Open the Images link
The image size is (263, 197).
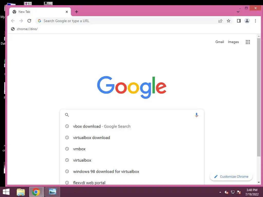pyautogui.click(x=233, y=42)
